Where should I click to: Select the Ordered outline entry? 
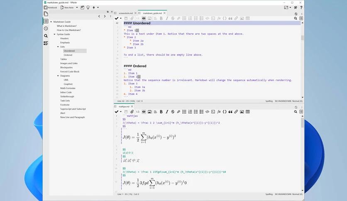click(68, 55)
